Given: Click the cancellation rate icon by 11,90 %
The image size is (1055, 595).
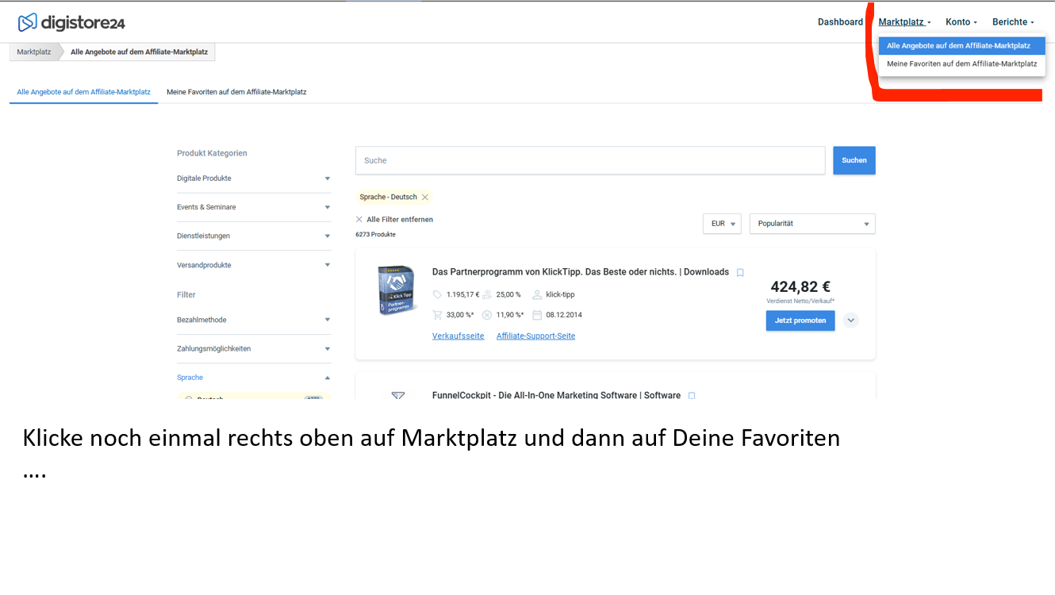Looking at the screenshot, I should [487, 315].
